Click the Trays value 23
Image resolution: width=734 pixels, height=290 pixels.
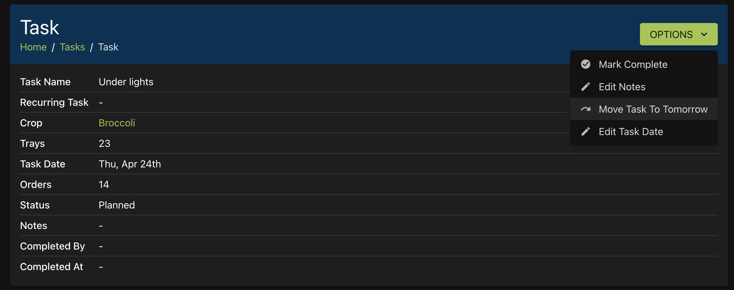pos(104,143)
